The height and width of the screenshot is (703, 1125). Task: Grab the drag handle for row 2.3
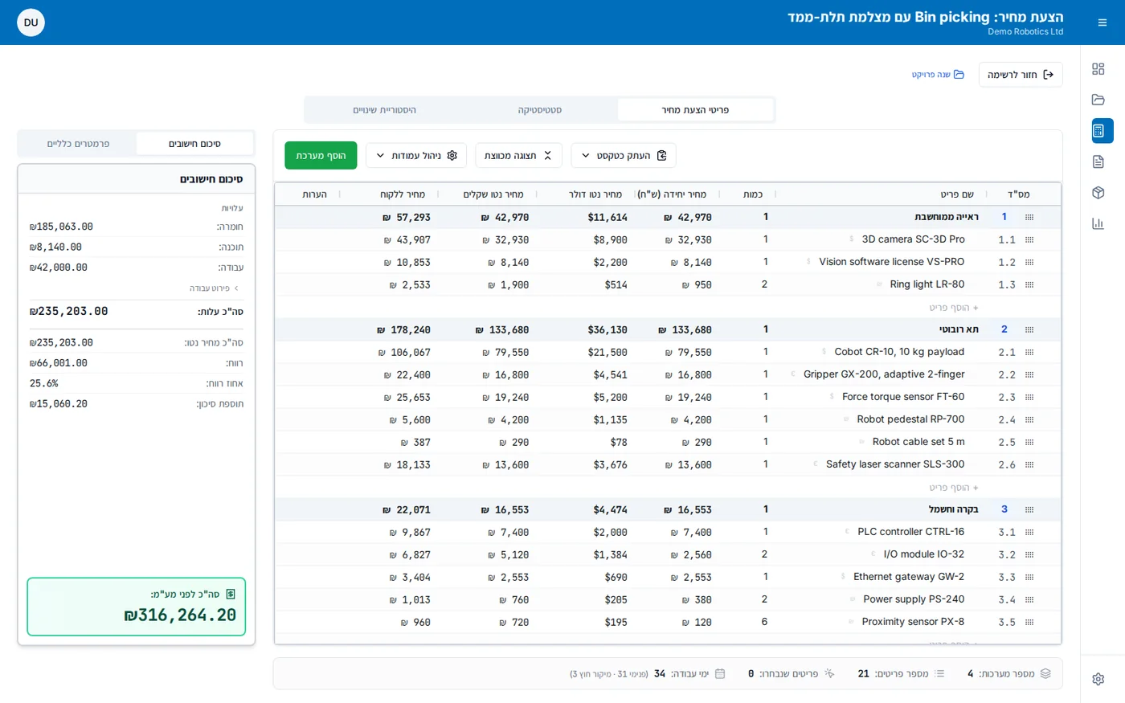1029,398
